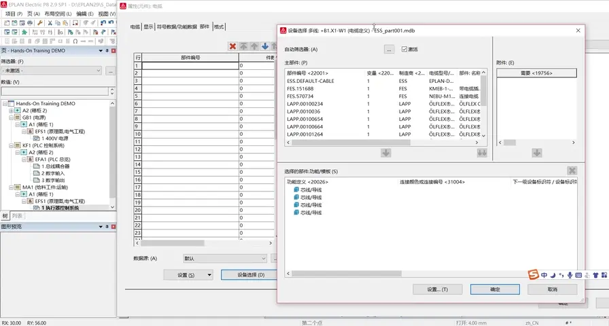Click the red close icon on page navigator panel
This screenshot has width=609, height=326.
[114, 51]
